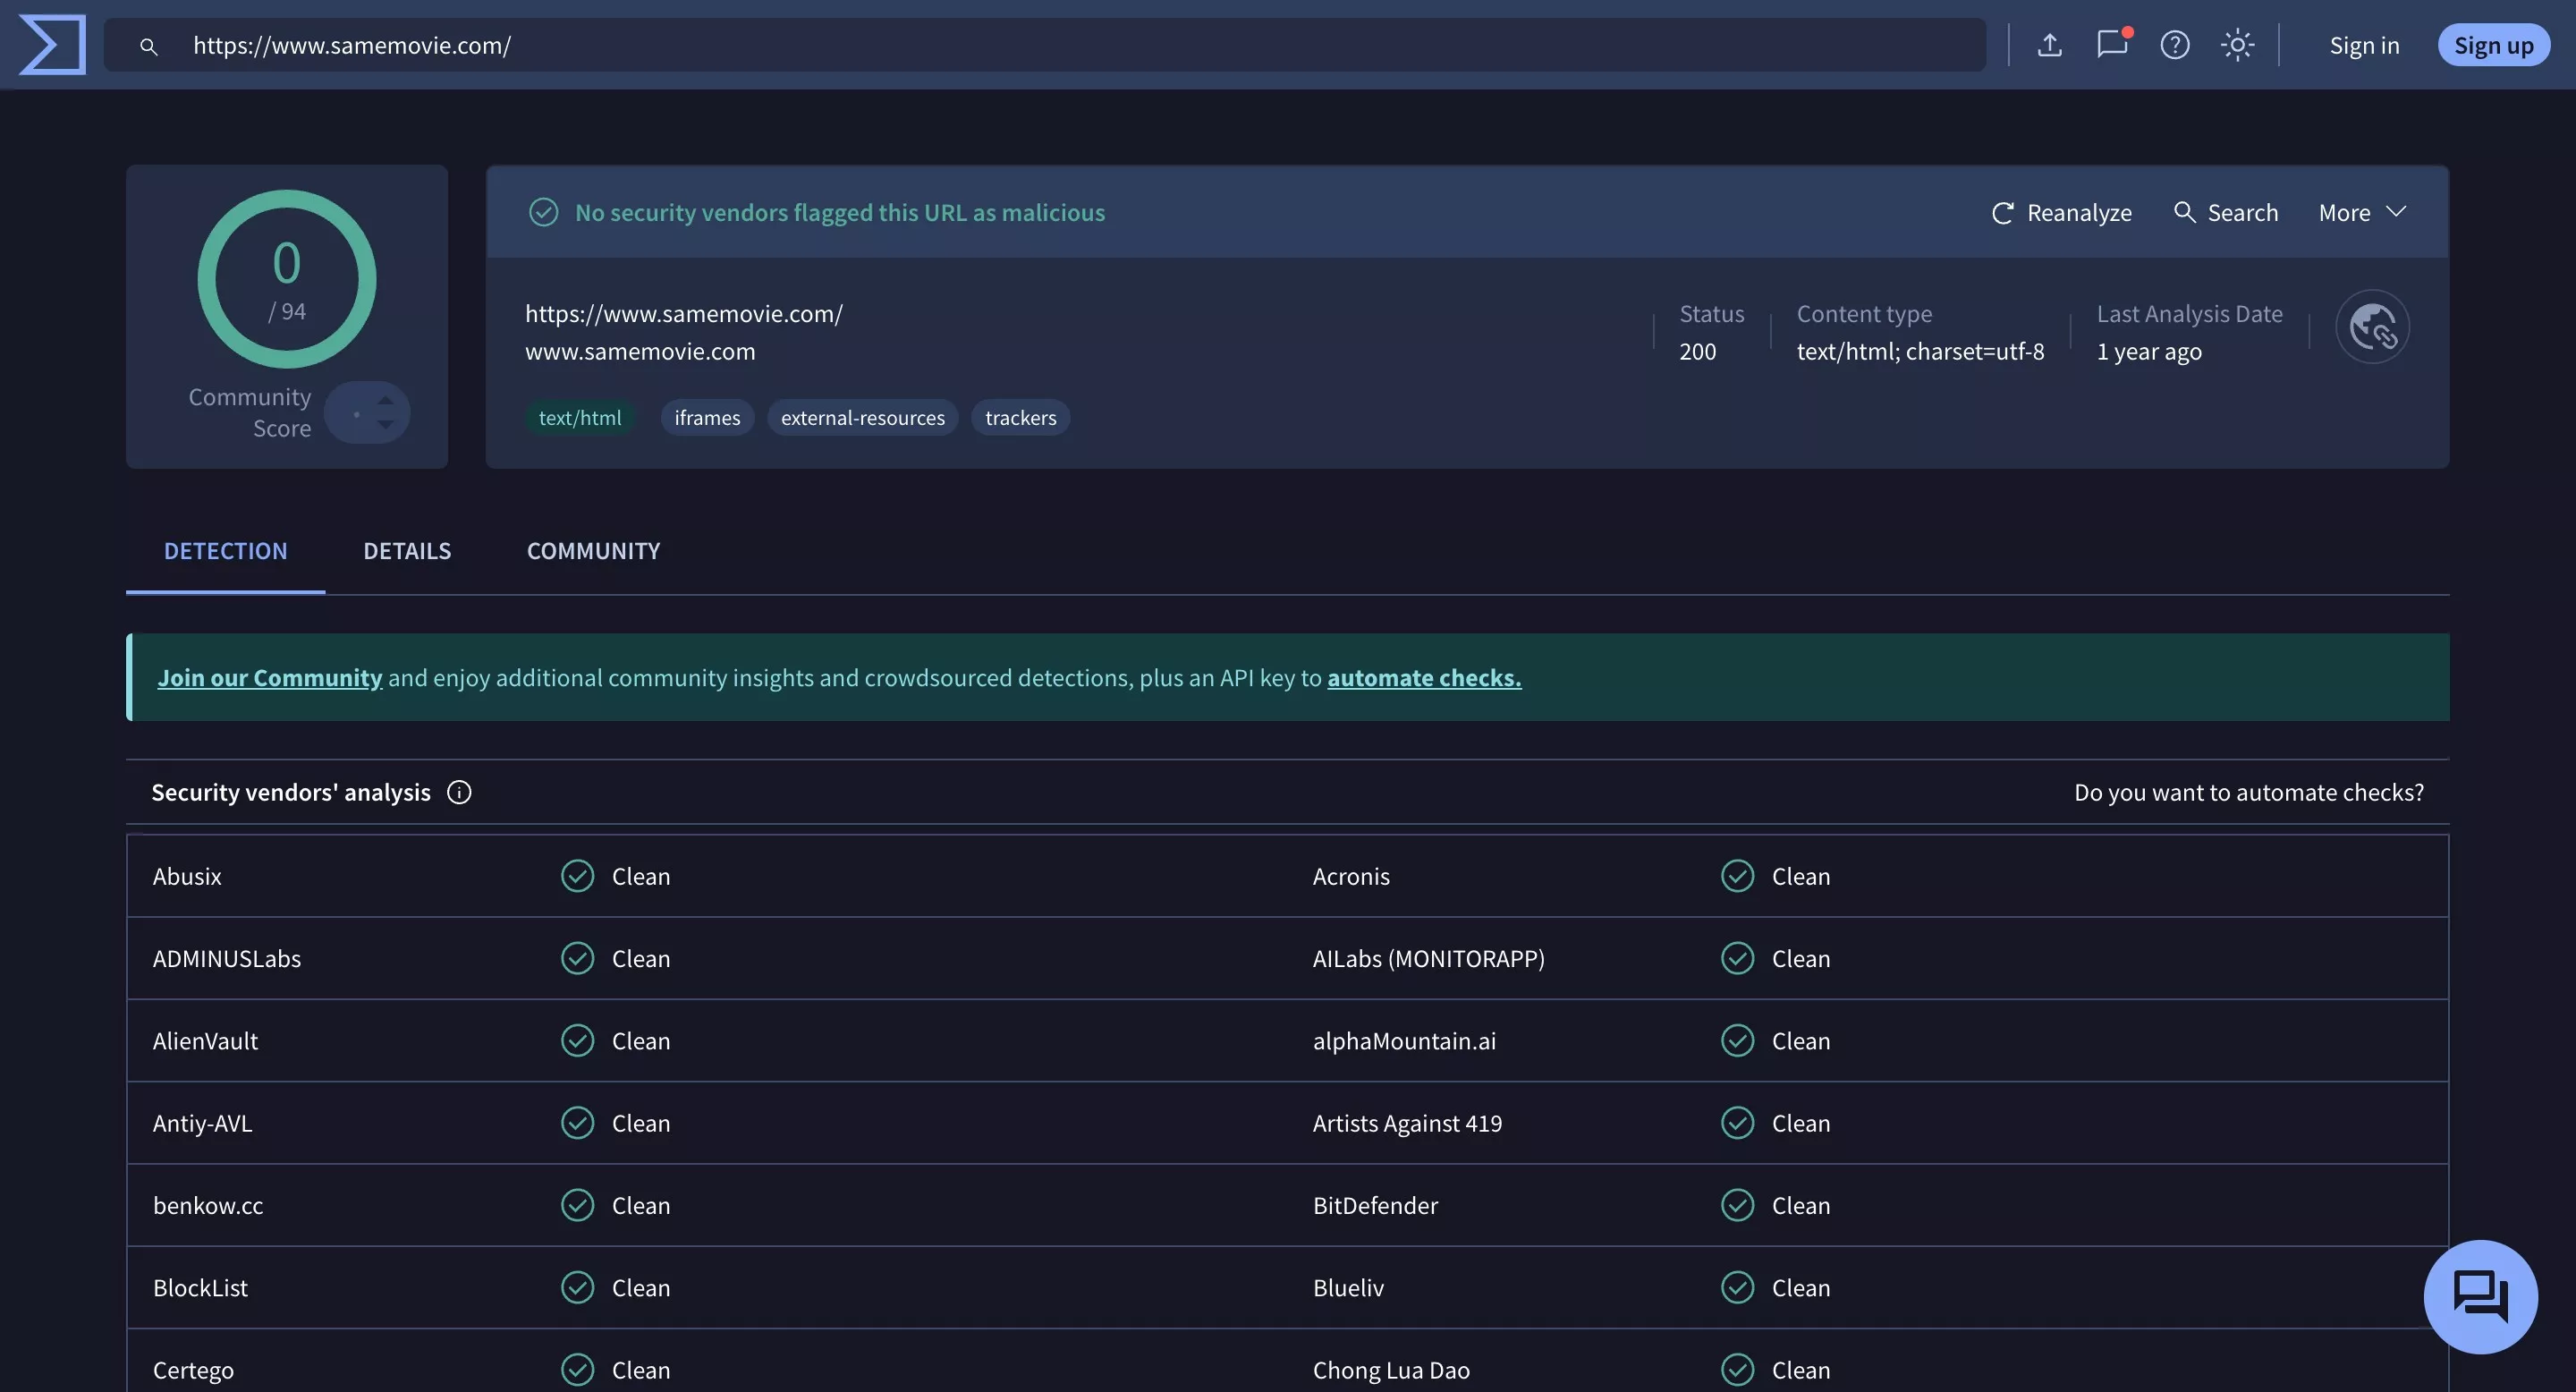The image size is (2576, 1392).
Task: Click the search magnifier icon in URL bar
Action: pos(148,46)
